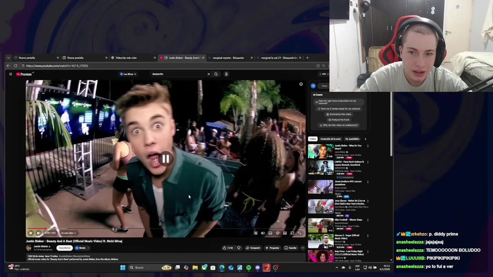Open options menu for Party Rock Anthem

click(x=367, y=162)
